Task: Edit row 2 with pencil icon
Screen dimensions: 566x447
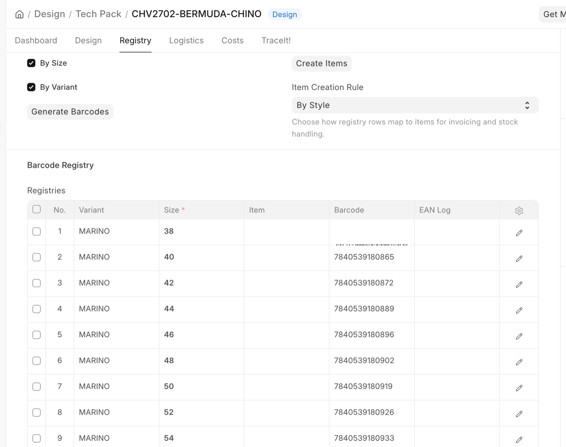Action: 519,259
